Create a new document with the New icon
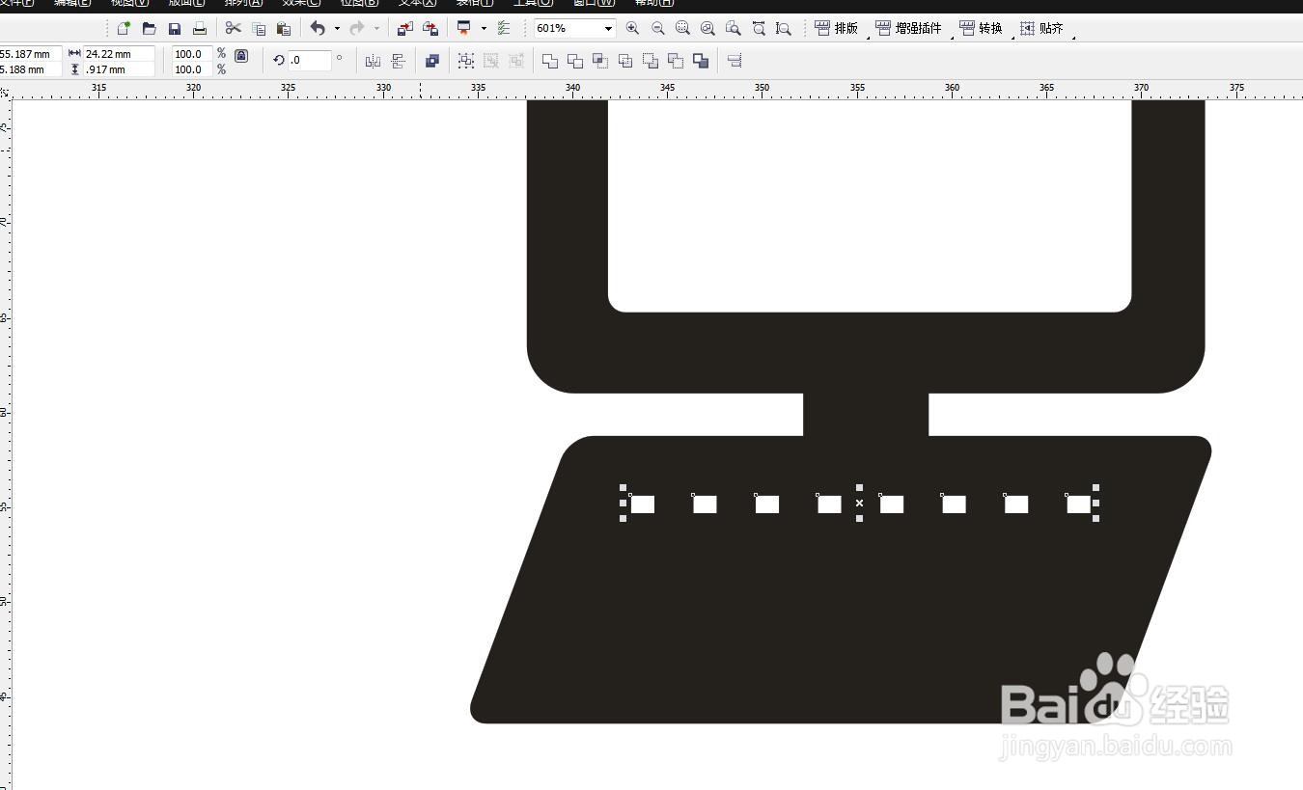The width and height of the screenshot is (1303, 790). (x=124, y=29)
